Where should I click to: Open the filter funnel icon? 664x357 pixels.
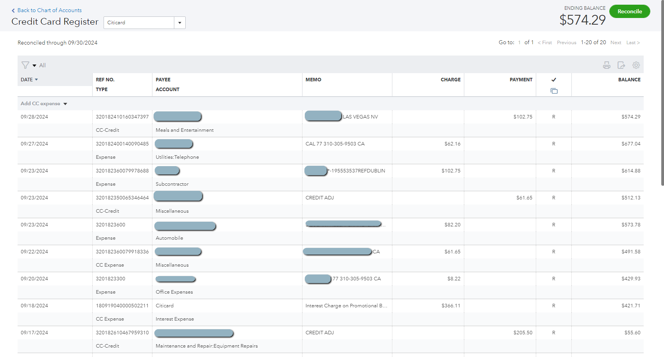pos(25,65)
